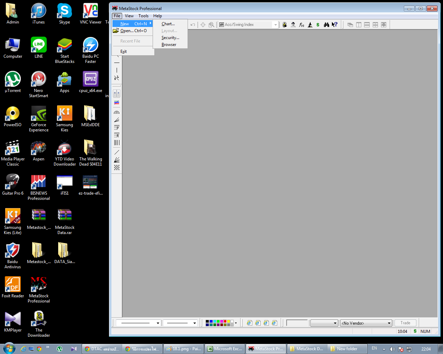The height and width of the screenshot is (354, 443).
Task: Pick the black color swatch
Action: click(x=207, y=322)
